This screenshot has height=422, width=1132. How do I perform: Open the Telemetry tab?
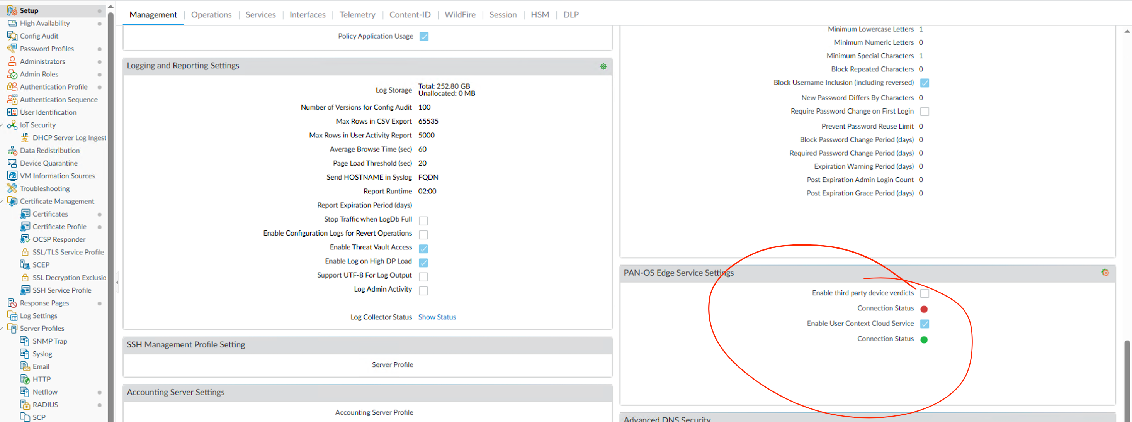point(357,14)
